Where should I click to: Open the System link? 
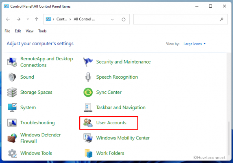(28, 108)
